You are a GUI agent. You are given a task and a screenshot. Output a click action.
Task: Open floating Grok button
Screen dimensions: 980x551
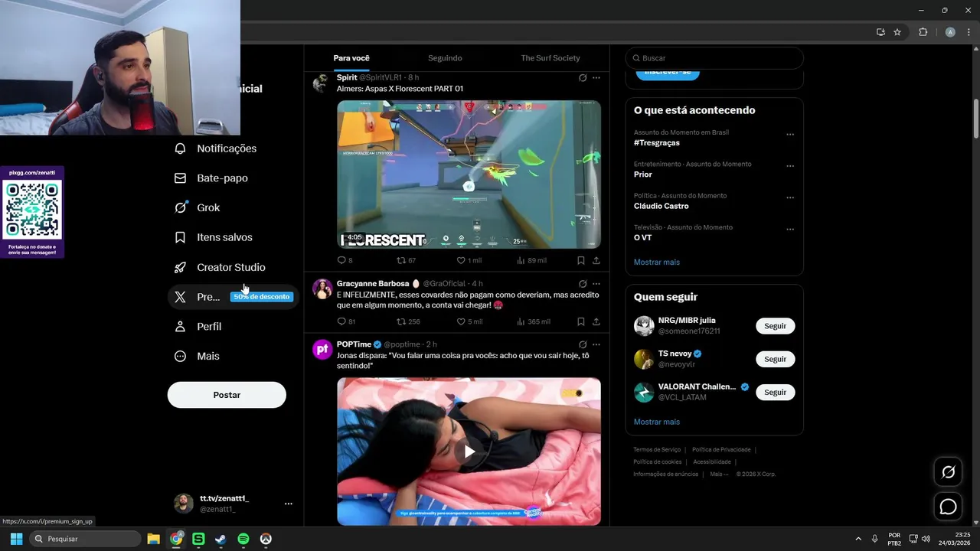coord(949,472)
